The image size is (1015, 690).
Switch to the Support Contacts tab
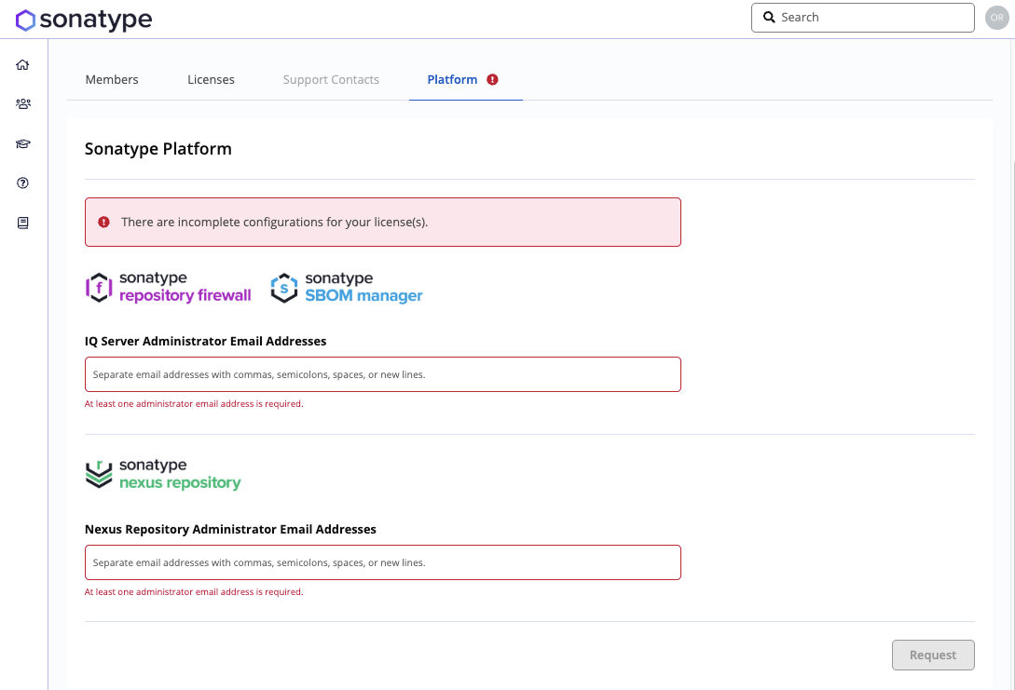(x=331, y=79)
